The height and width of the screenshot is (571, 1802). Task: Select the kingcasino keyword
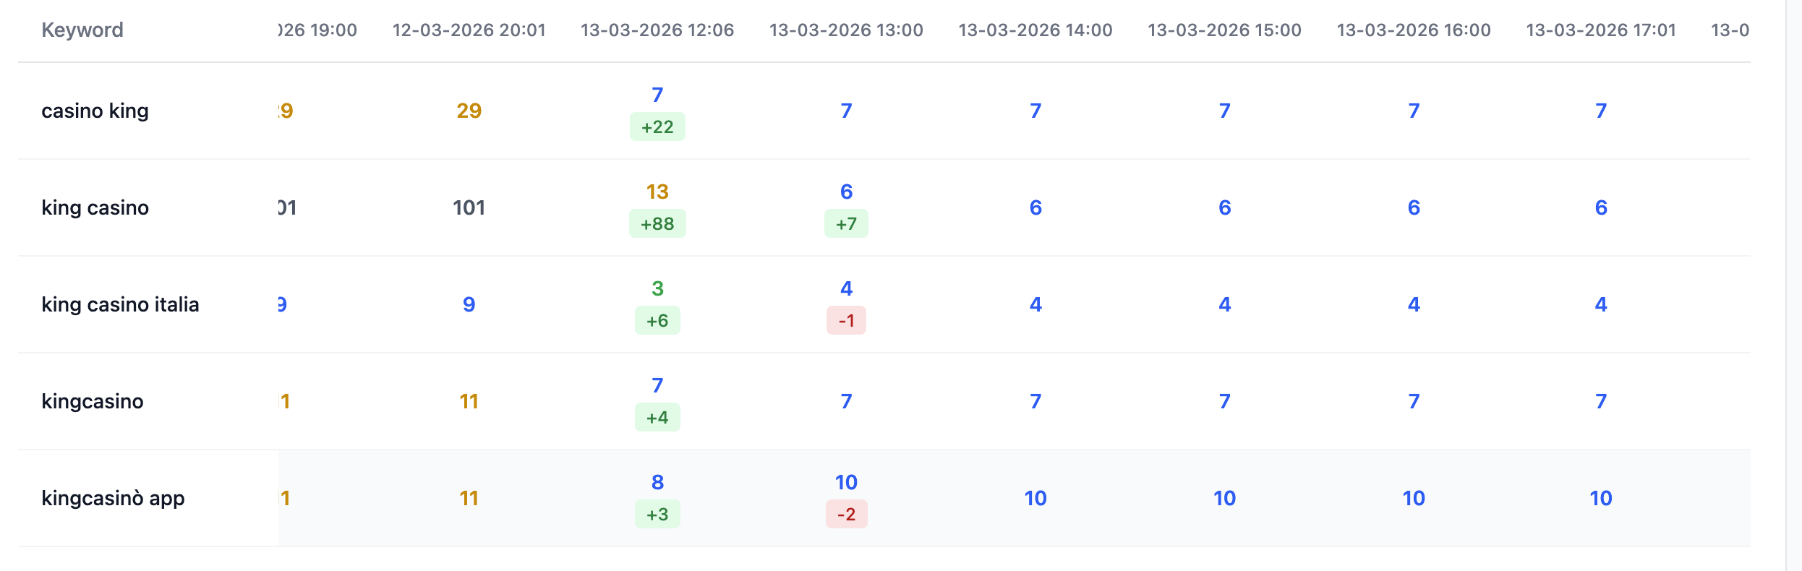[93, 401]
